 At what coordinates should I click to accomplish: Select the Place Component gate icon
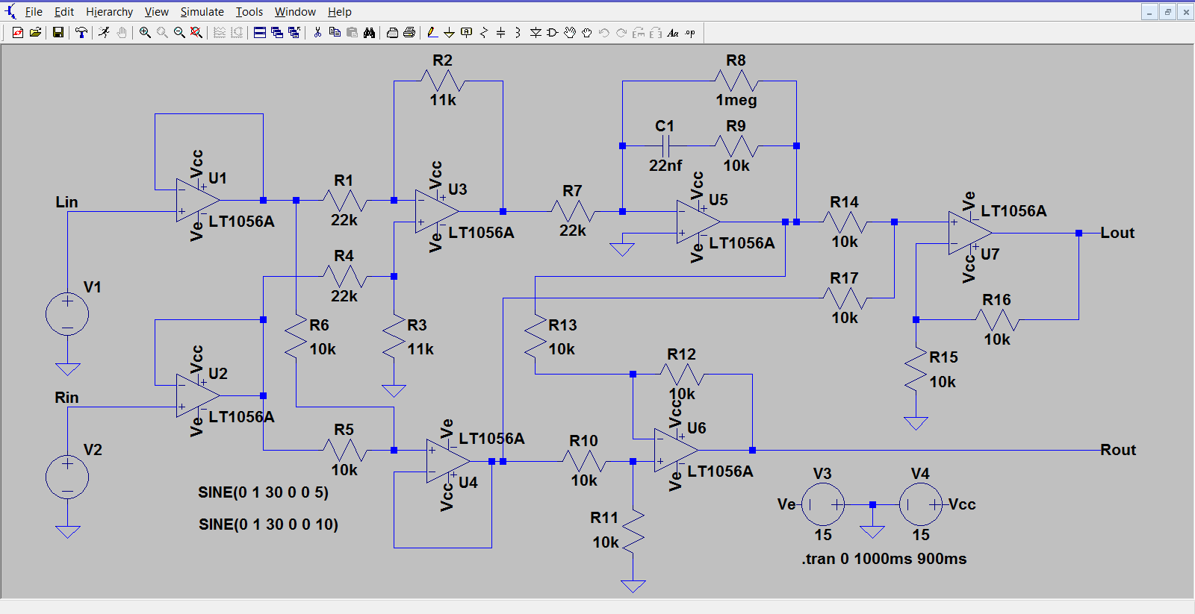[x=553, y=33]
